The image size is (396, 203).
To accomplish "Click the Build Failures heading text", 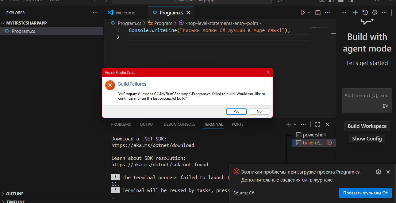I will 132,84.
